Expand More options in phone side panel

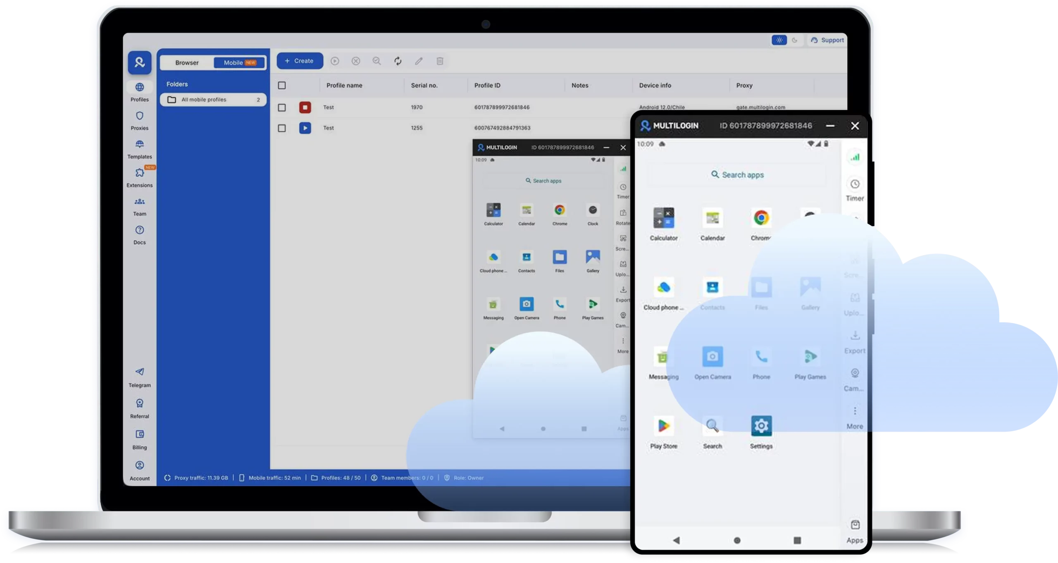pyautogui.click(x=854, y=415)
